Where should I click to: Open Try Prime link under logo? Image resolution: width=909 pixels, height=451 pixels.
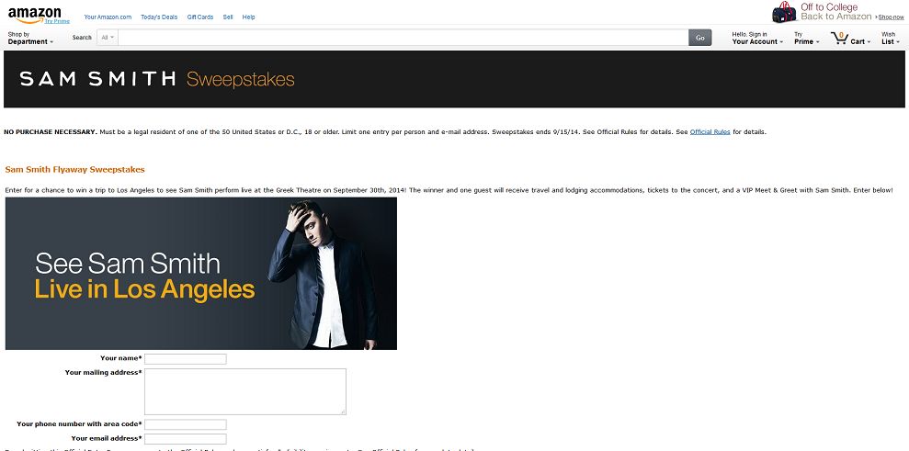(x=57, y=21)
